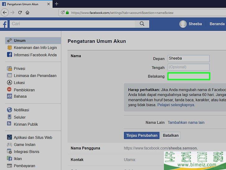Screen dimensions: 226x170
Task: Open a new browser tab
Action: click(x=56, y=4)
